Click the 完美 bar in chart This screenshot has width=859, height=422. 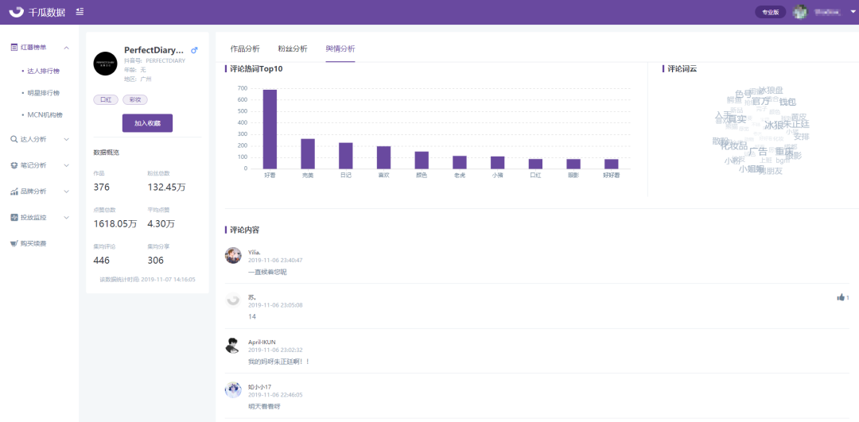[x=308, y=154]
